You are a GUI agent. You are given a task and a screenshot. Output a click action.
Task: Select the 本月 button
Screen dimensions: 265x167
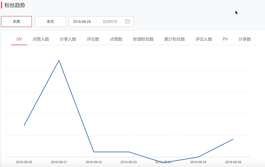(x=50, y=22)
